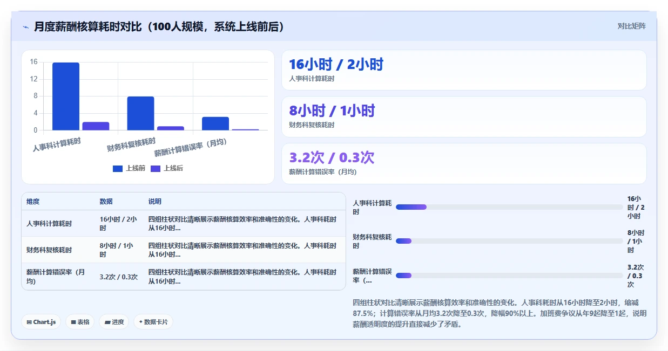This screenshot has height=351, width=668.
Task: Click the summary paragraph below the progress bars
Action: pyautogui.click(x=499, y=313)
